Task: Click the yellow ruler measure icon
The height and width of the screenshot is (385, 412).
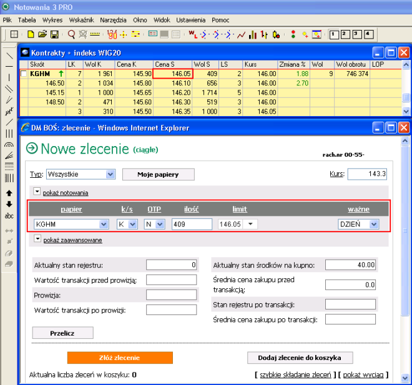Action: click(x=95, y=34)
